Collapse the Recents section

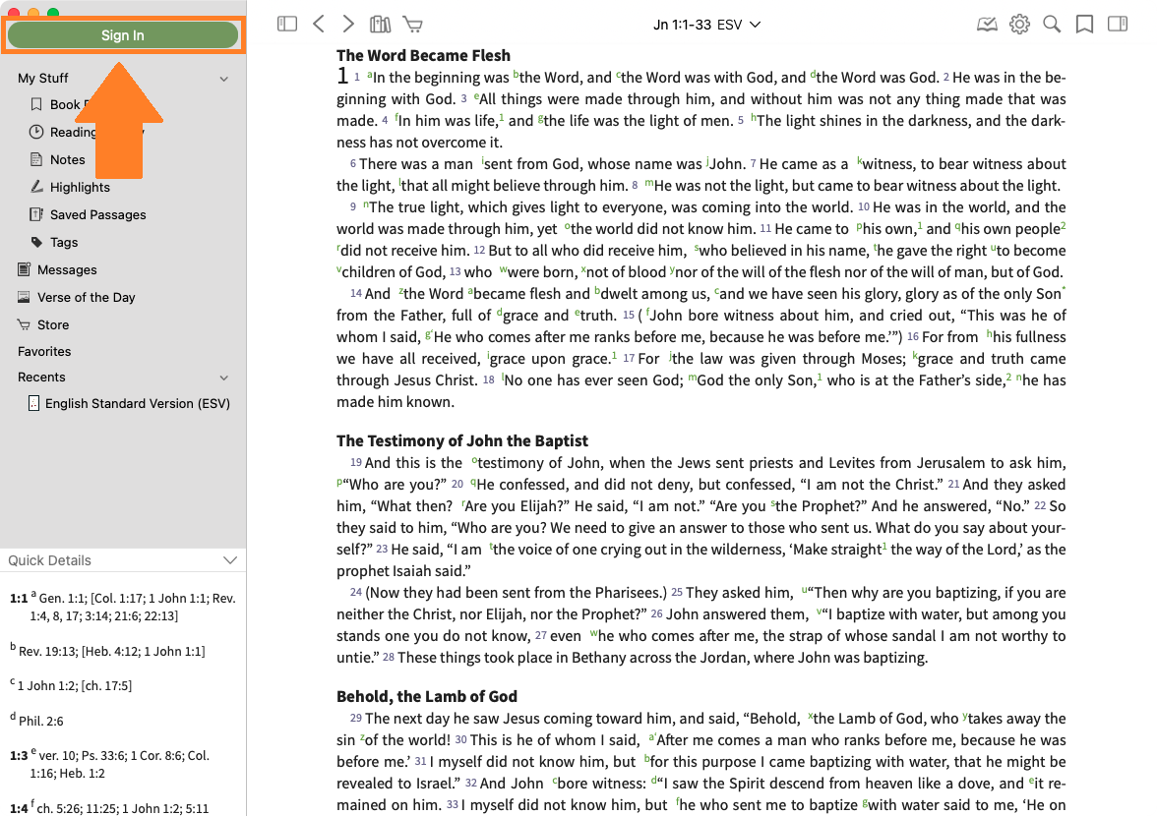pos(224,378)
